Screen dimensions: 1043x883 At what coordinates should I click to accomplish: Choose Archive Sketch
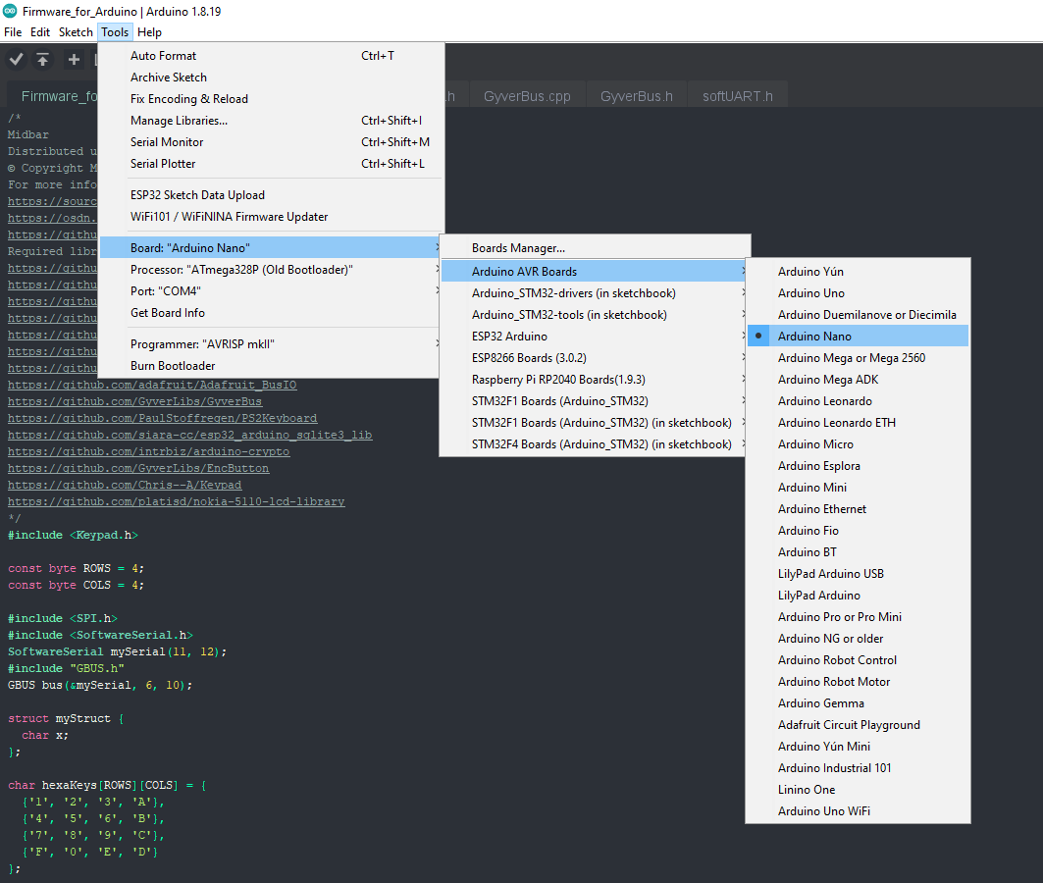pyautogui.click(x=272, y=78)
